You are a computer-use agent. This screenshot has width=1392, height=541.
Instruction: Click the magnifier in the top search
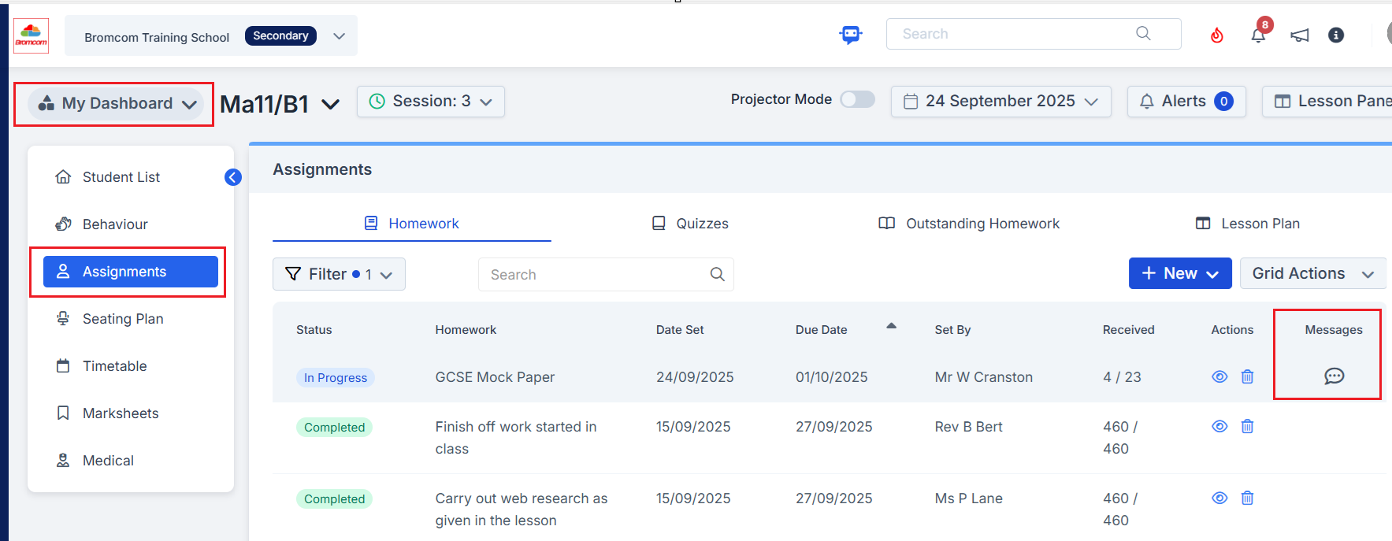click(1143, 33)
